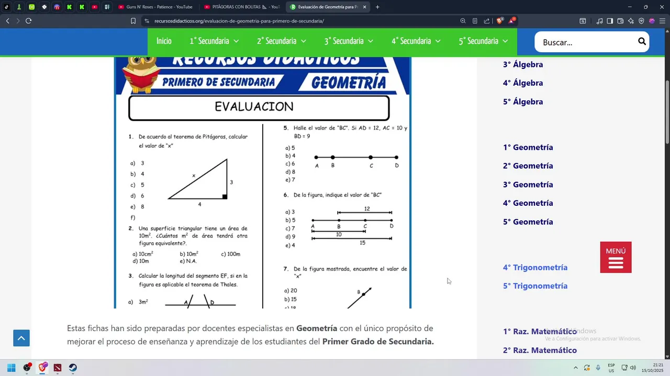Open the 1° Raz. Matemático link
This screenshot has width=670, height=376.
540,332
